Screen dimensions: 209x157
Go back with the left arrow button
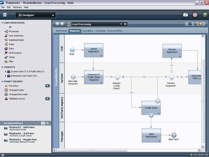[x=57, y=24]
